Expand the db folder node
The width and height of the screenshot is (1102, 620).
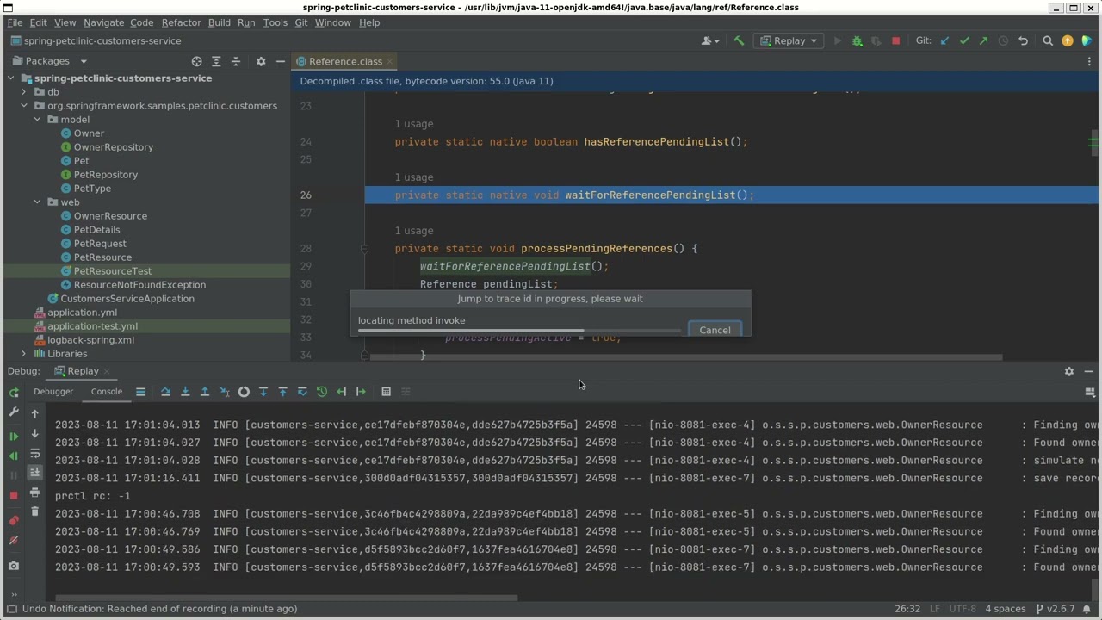click(24, 92)
